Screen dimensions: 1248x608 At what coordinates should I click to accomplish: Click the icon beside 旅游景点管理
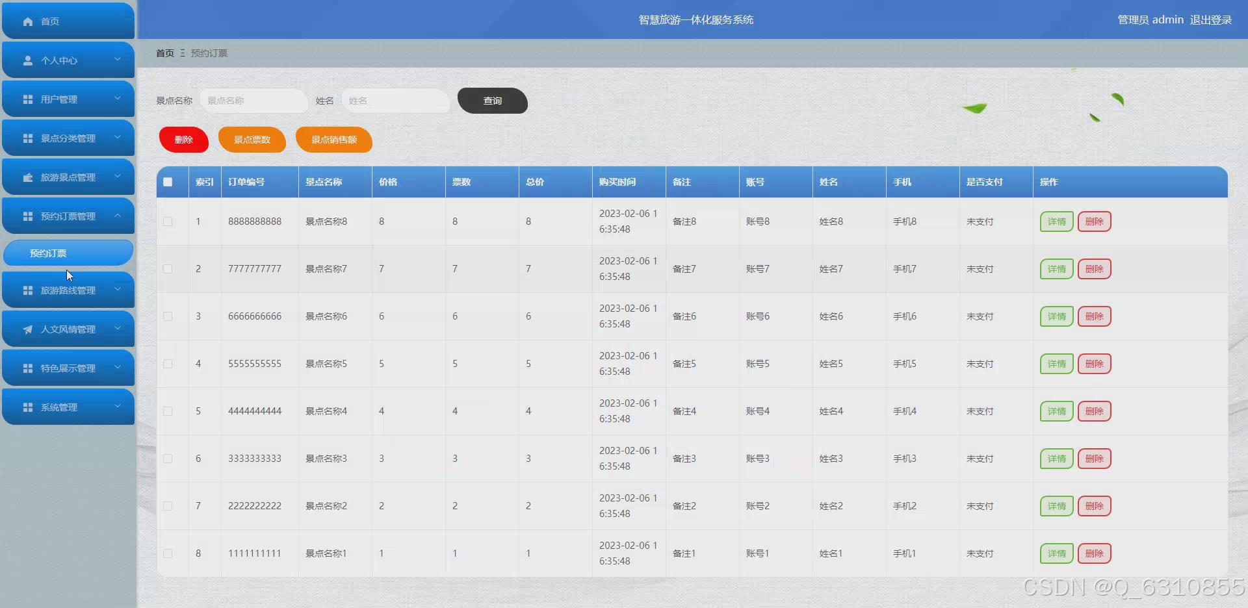coord(28,177)
